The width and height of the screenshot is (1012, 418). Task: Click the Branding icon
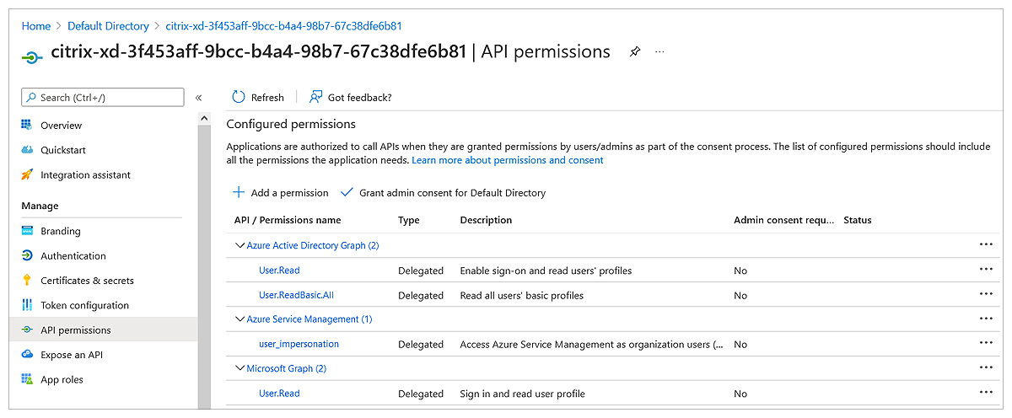[x=26, y=231]
